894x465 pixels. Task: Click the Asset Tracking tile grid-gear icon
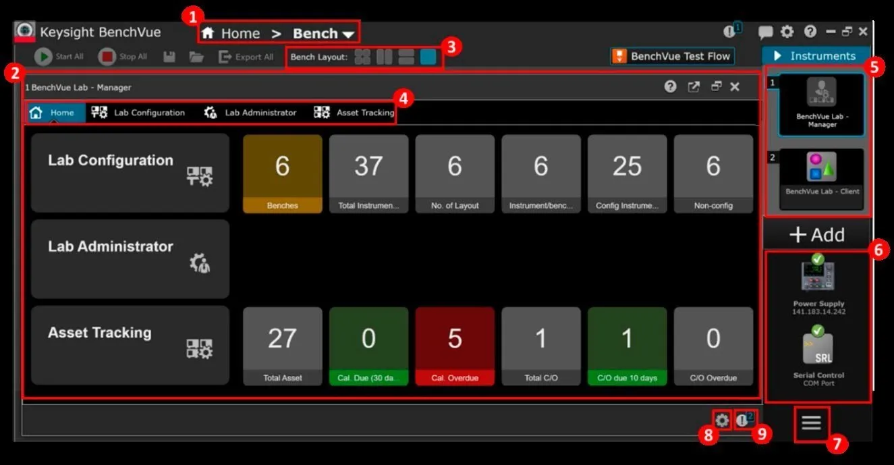click(x=200, y=349)
